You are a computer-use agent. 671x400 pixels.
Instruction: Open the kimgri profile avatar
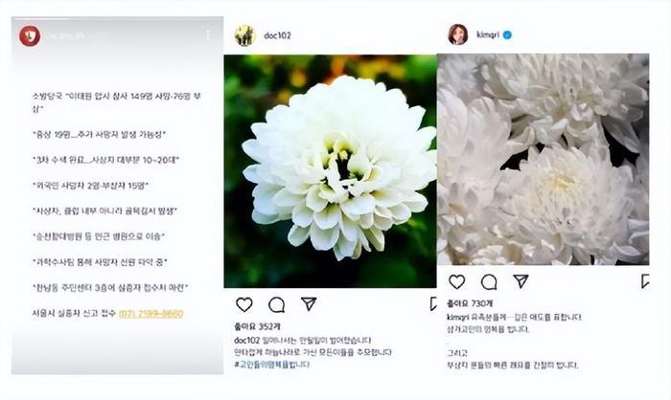point(458,34)
